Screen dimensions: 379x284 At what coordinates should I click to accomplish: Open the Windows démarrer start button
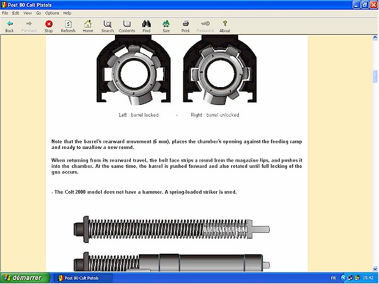25,278
